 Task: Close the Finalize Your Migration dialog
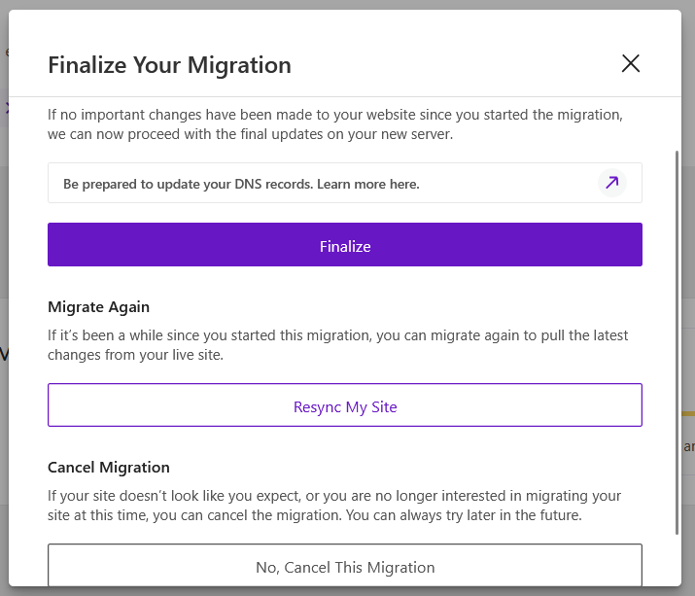pos(631,64)
